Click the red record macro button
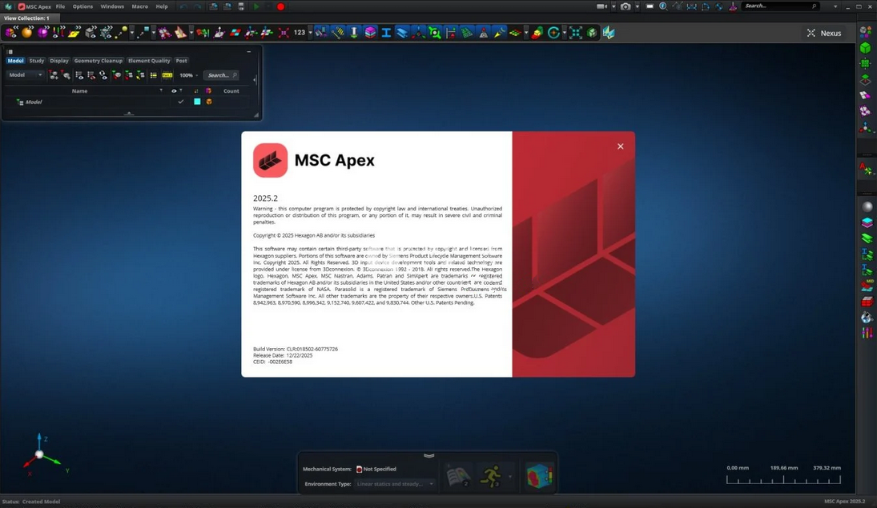 [280, 6]
